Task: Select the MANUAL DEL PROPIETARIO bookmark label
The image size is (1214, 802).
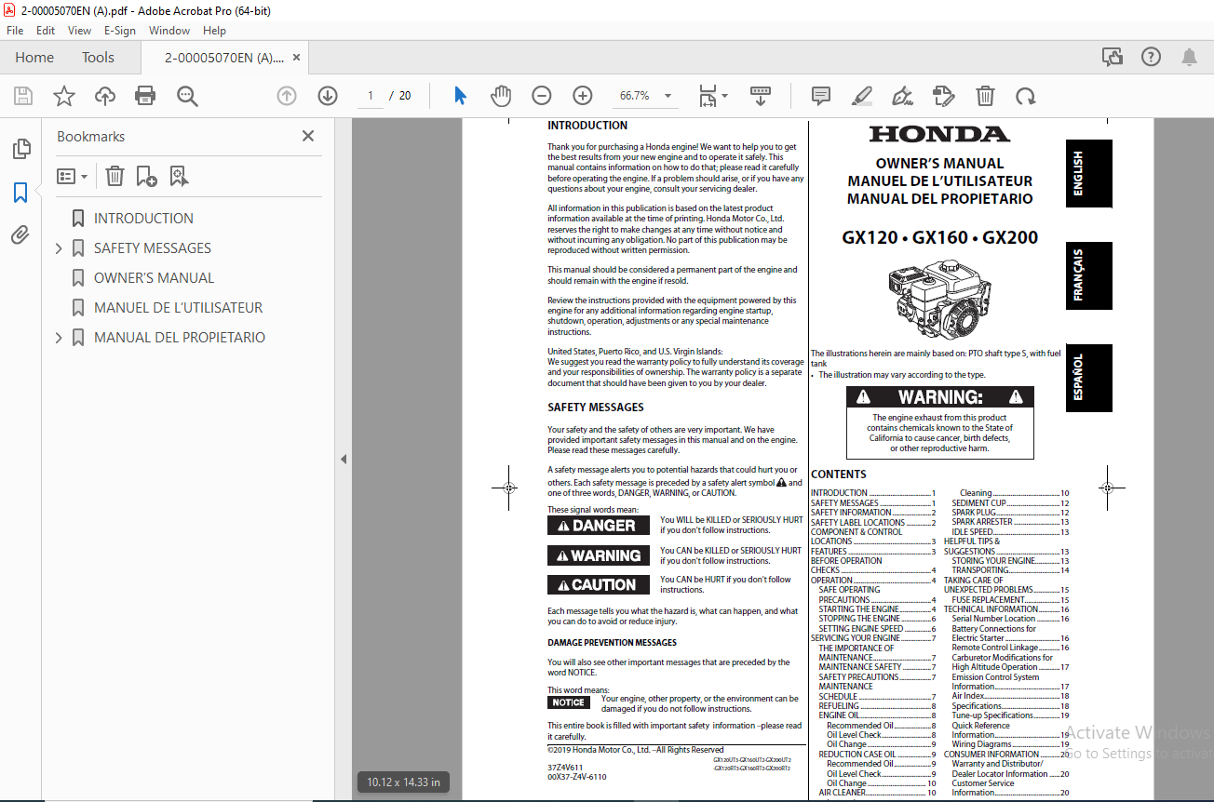Action: [x=180, y=338]
